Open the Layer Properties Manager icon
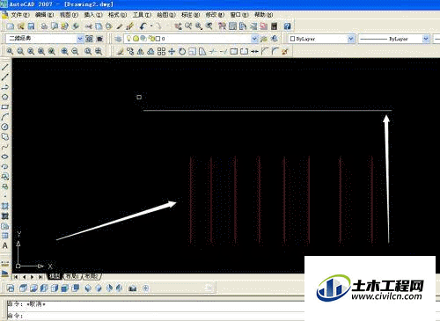 click(x=118, y=39)
